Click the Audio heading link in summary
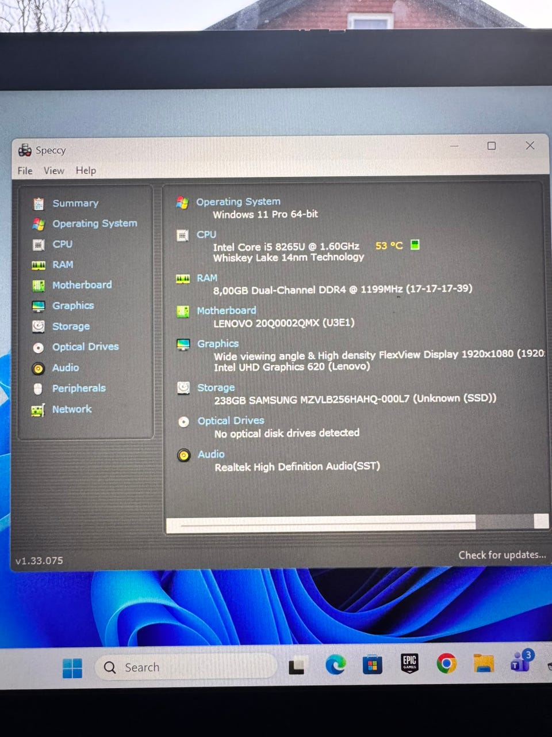Screen dimensions: 552x737 click(211, 454)
